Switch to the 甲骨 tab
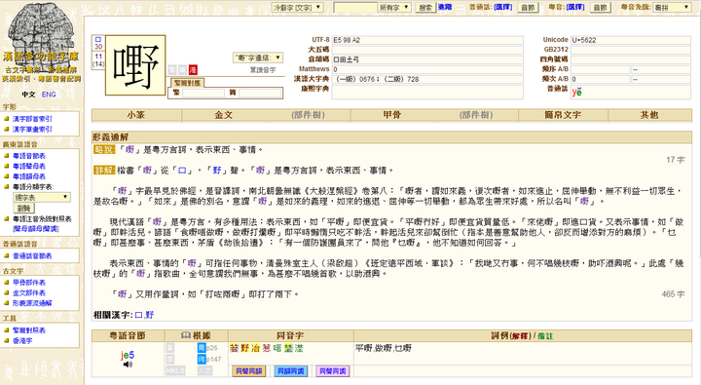Viewport: 701px width, 385px height. click(x=392, y=115)
